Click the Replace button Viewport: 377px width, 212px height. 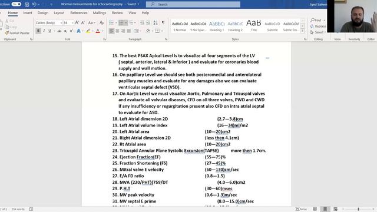click(x=318, y=26)
